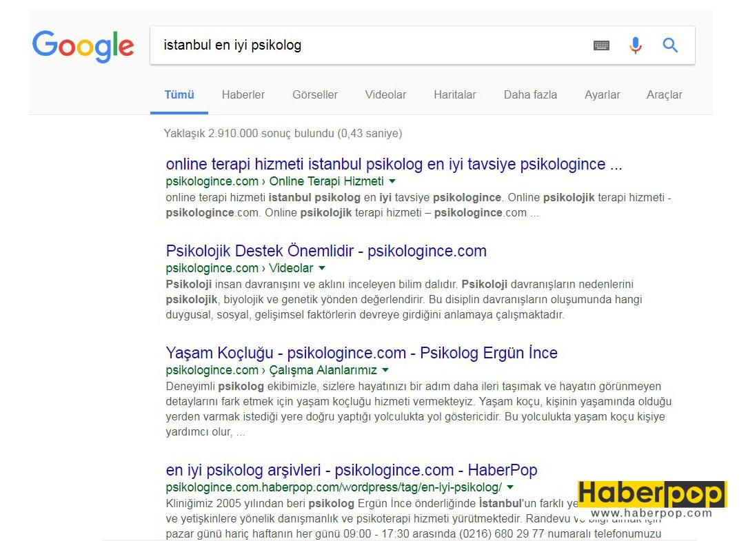Click 'Yaklaşık 2.910.000 sonuç bulundu' stats text

(283, 133)
